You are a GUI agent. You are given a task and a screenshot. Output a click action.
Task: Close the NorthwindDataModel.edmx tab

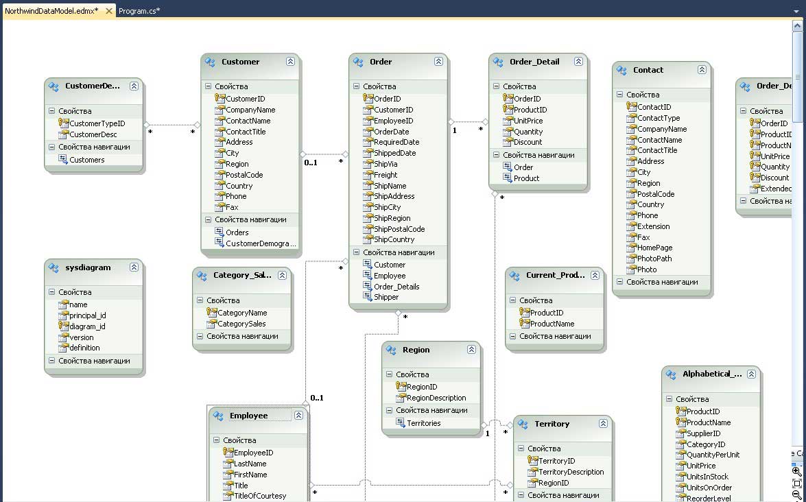[108, 11]
